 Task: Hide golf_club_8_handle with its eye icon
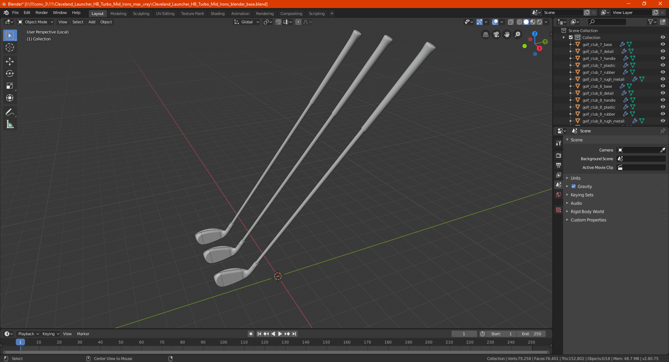(x=662, y=100)
